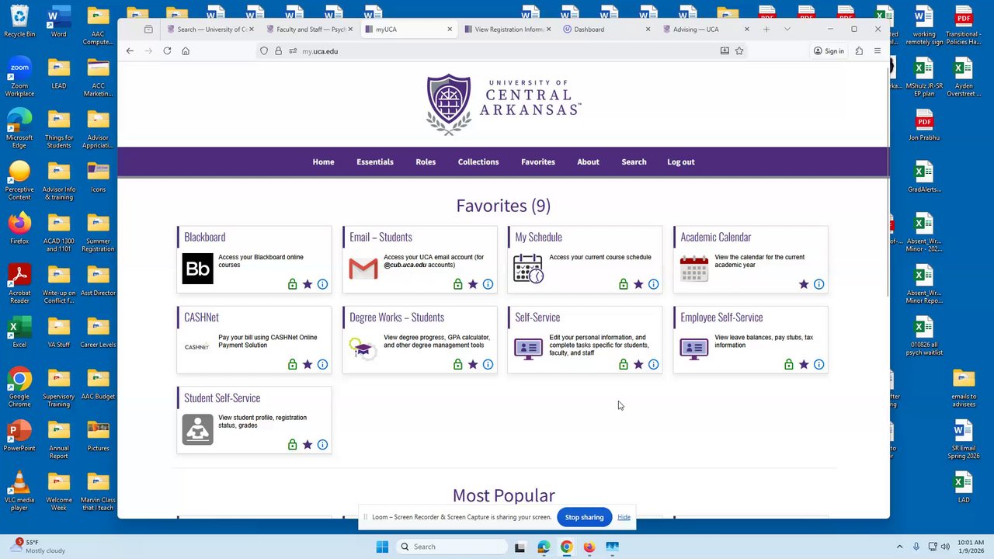Show info for Student Self-Service card
Image resolution: width=994 pixels, height=559 pixels.
322,445
